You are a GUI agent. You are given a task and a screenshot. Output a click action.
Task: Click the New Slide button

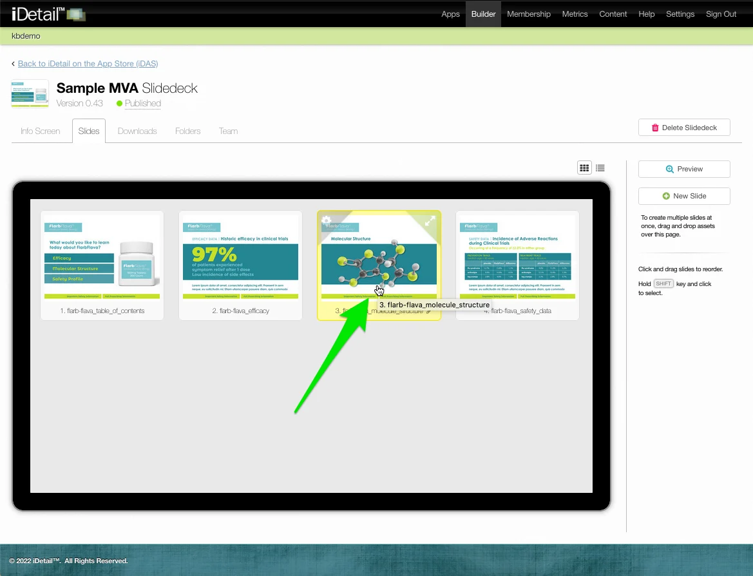pyautogui.click(x=684, y=196)
